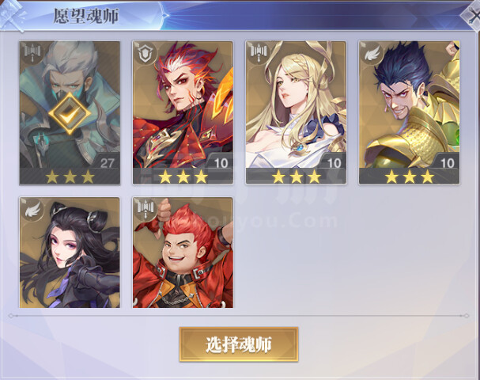Image resolution: width=480 pixels, height=380 pixels.
Task: Click the three stars under golden armor hero
Action: (x=410, y=177)
